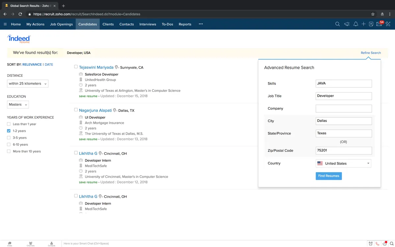Viewport: 395px width, 247px height.
Task: Click the State/Province field with Texas
Action: [344, 133]
